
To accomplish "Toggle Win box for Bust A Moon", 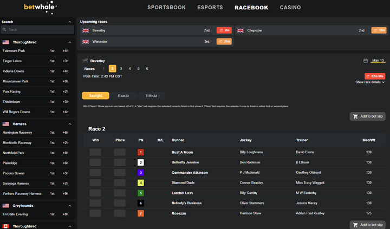I will [x=95, y=152].
